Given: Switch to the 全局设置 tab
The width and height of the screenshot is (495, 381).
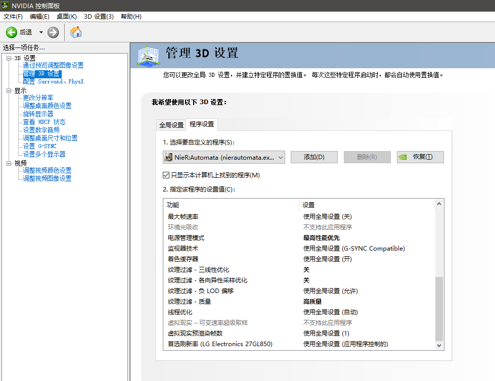Looking at the screenshot, I should point(171,125).
